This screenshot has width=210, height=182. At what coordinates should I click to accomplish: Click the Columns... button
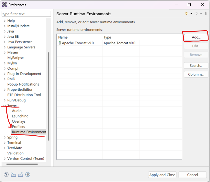(196, 74)
